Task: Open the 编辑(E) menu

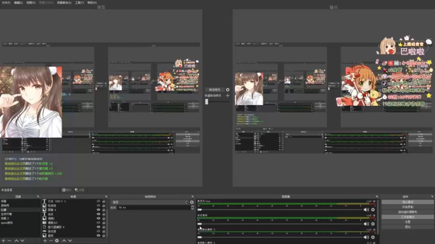Action: tap(18, 3)
